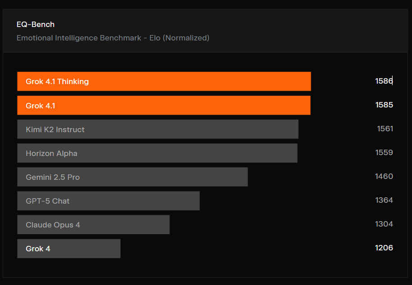
Task: Select the 1585 Elo score
Action: 384,105
